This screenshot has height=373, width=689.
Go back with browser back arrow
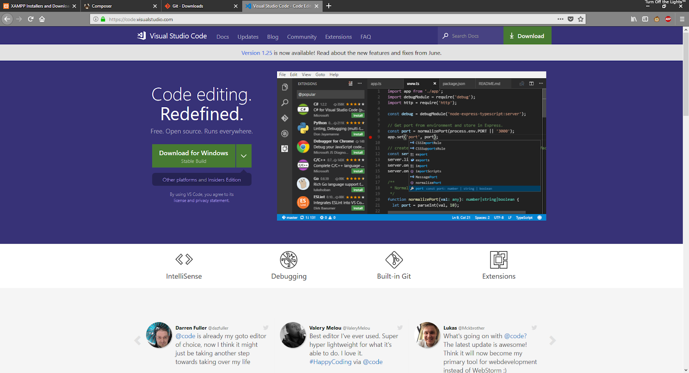(x=7, y=19)
